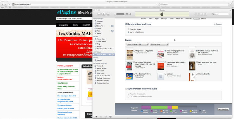This screenshot has width=234, height=119.
Task: Check the Magicien – L'Apprenti book
Action: (x=134, y=51)
